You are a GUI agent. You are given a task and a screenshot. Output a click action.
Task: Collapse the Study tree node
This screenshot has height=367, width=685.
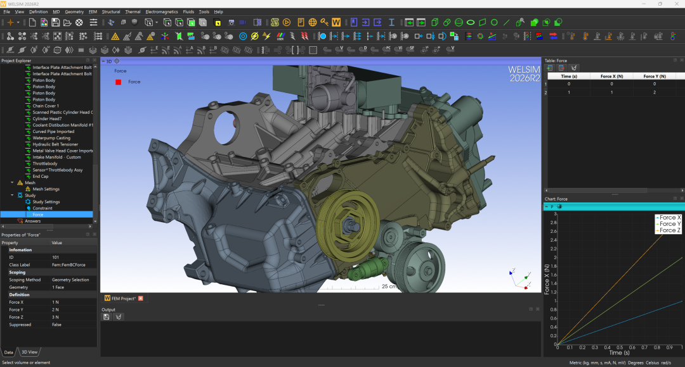pyautogui.click(x=12, y=196)
